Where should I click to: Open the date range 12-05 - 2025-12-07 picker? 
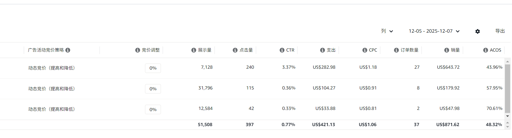pos(434,31)
